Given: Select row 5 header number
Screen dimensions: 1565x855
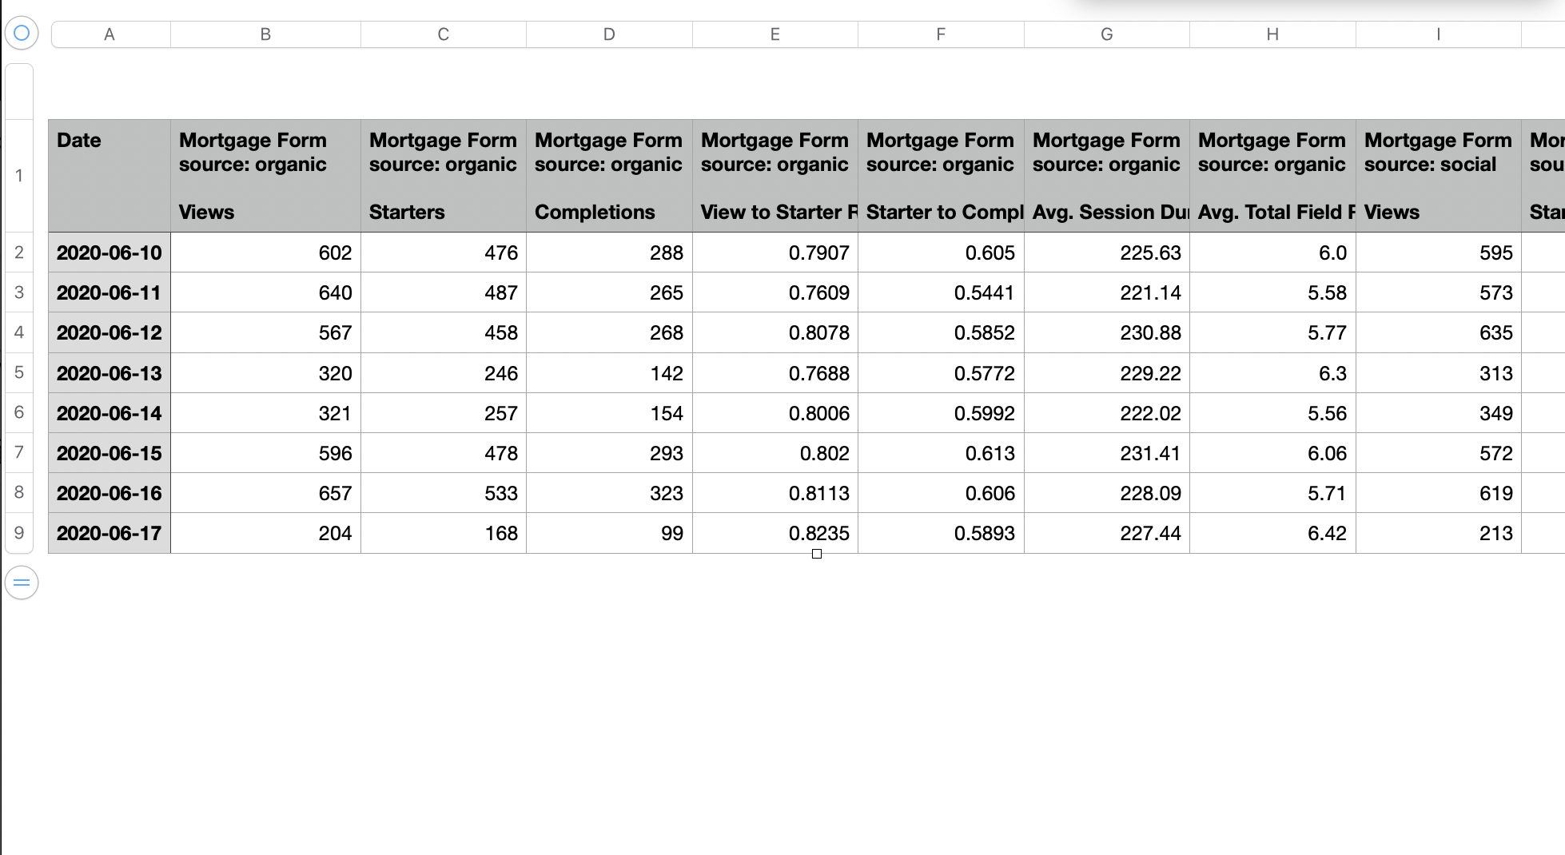Looking at the screenshot, I should click(x=19, y=372).
